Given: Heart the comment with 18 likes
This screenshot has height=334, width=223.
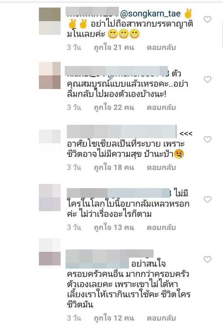Looking at the screenshot, I should pos(207,139).
